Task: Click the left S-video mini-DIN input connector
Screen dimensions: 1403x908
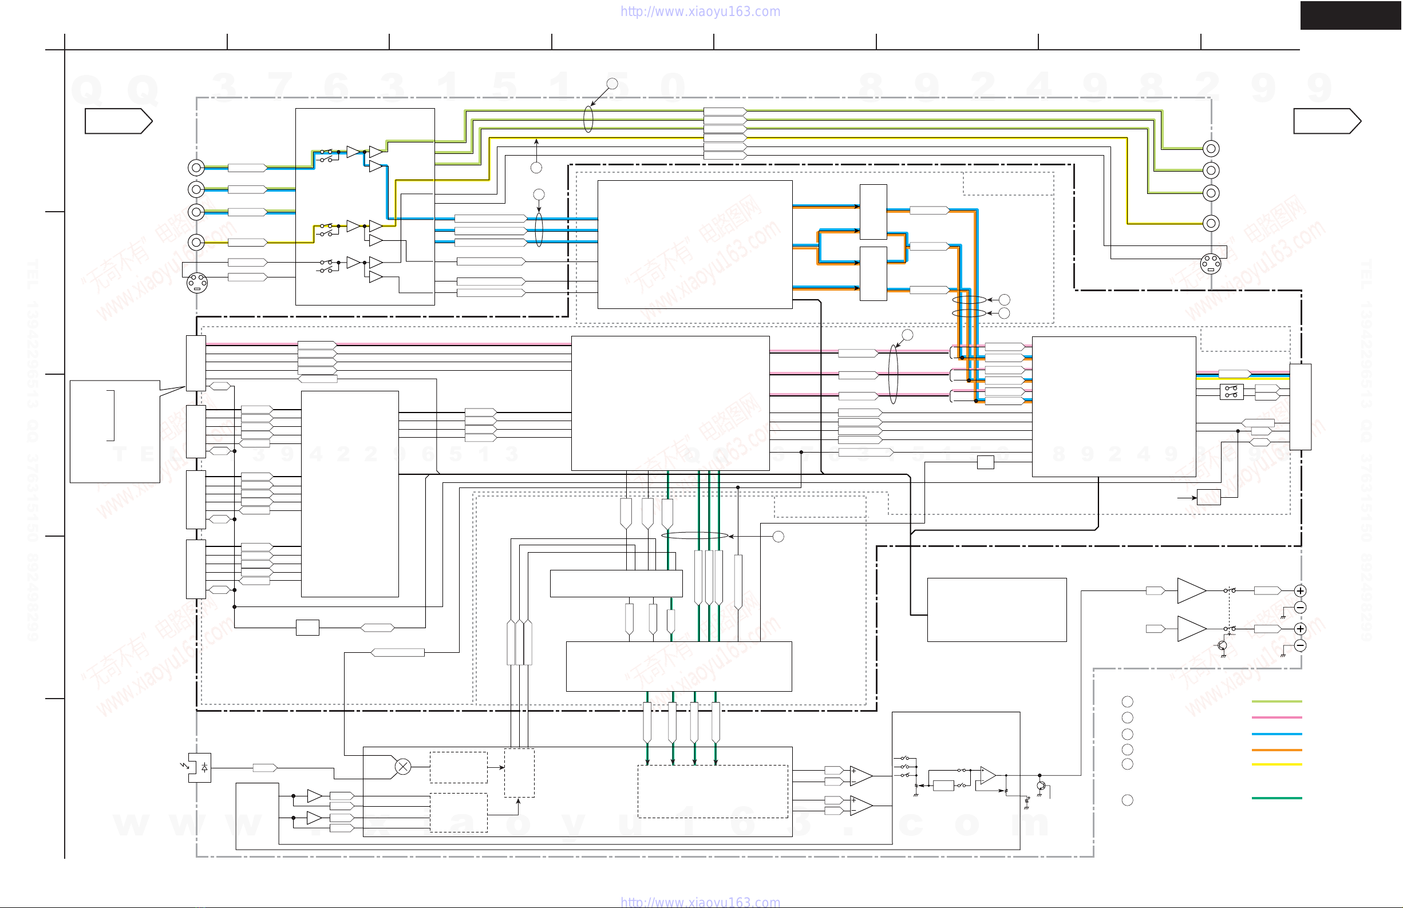Action: tap(197, 283)
